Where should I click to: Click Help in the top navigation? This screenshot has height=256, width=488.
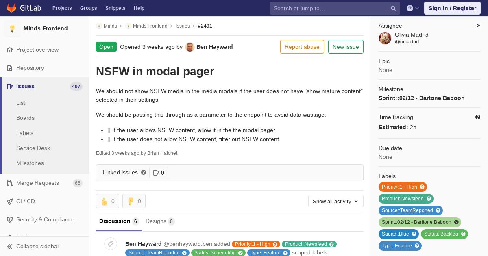point(139,8)
